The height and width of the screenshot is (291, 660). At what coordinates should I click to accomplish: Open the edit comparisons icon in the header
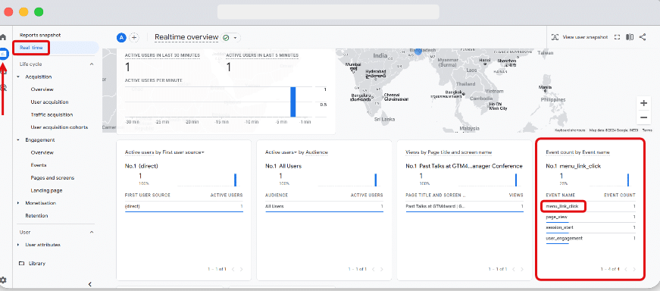coord(630,37)
